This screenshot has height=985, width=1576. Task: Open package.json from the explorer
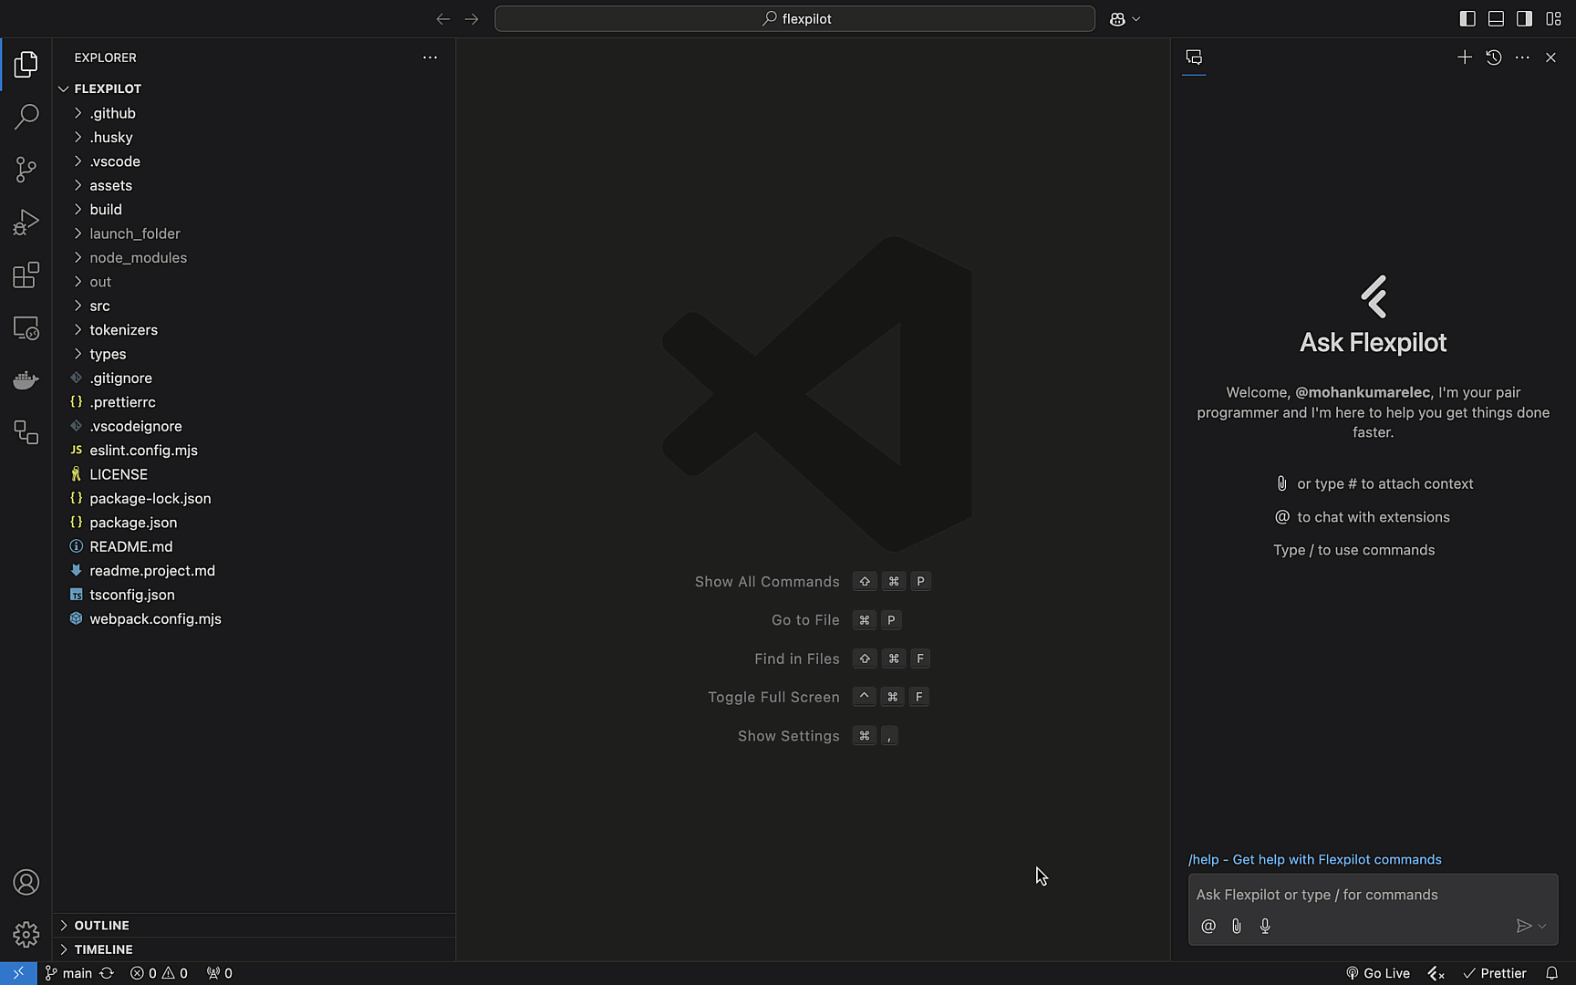[x=133, y=523]
